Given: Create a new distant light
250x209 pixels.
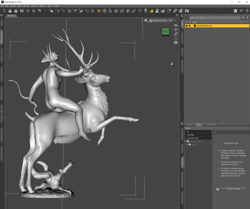Looking at the screenshot, I should [x=58, y=11].
